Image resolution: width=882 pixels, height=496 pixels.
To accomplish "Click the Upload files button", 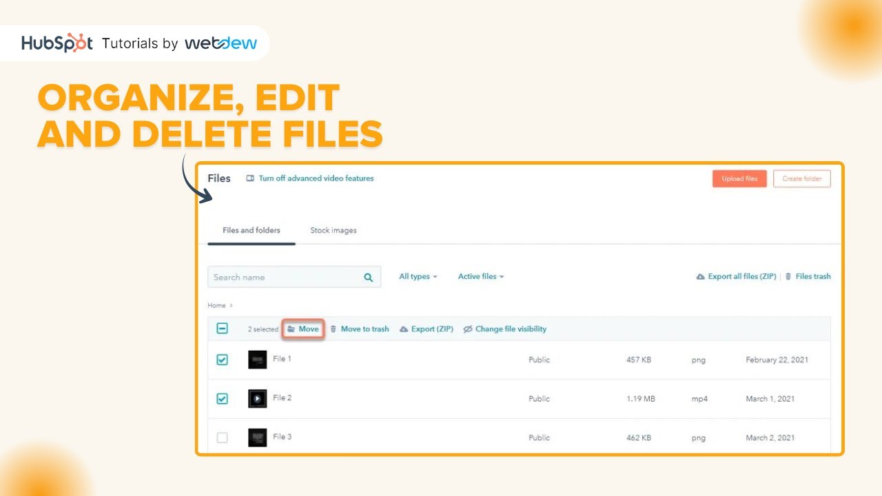I will tap(739, 178).
